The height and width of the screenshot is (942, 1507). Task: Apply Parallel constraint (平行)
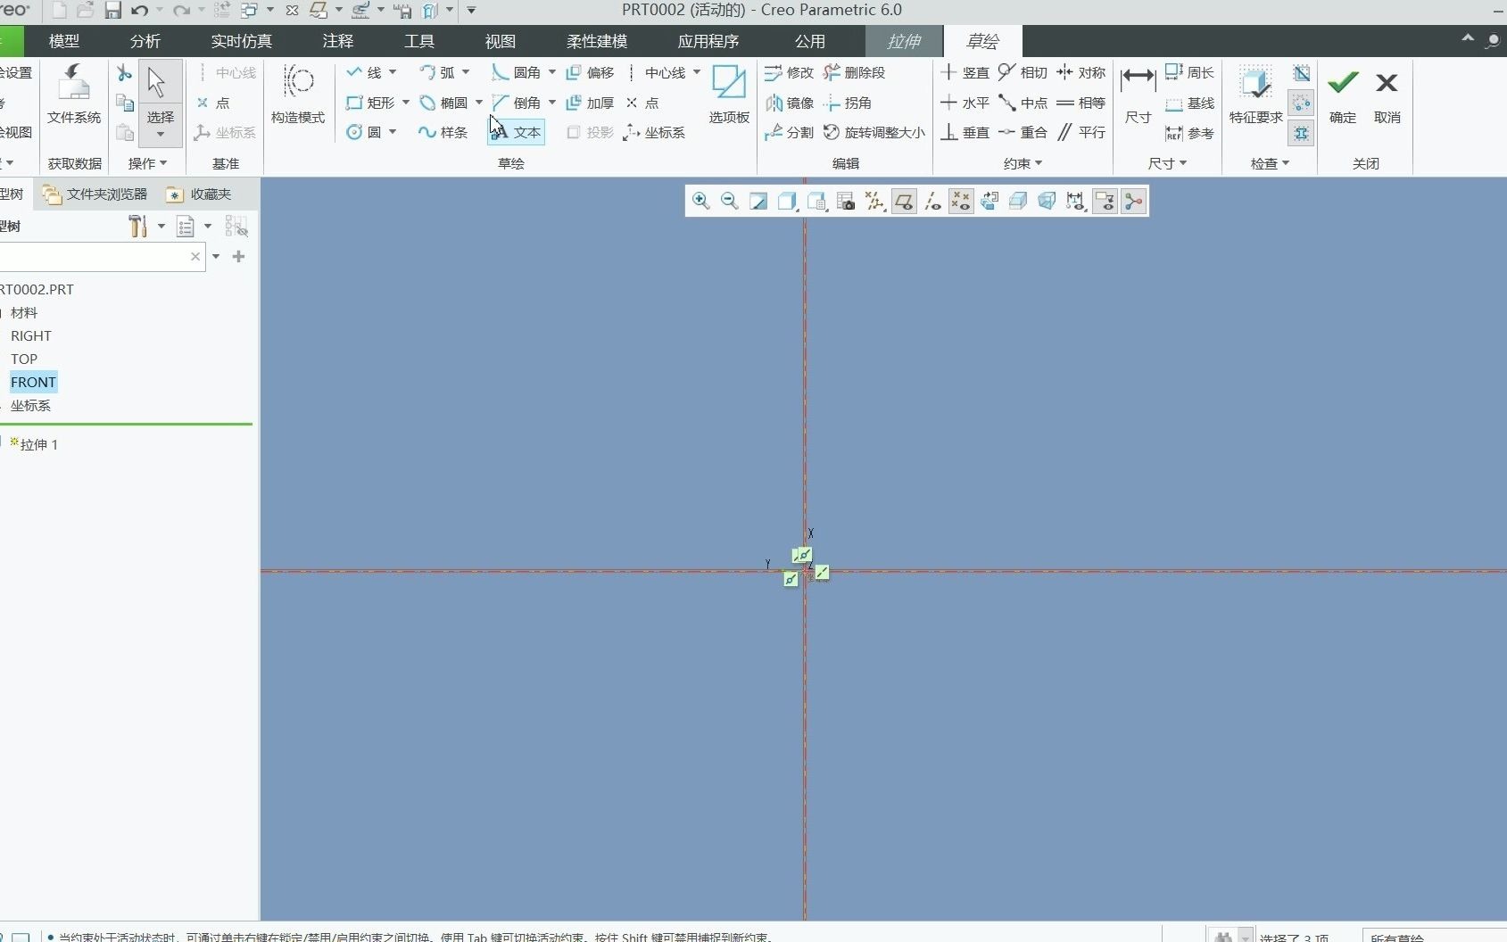[1081, 132]
